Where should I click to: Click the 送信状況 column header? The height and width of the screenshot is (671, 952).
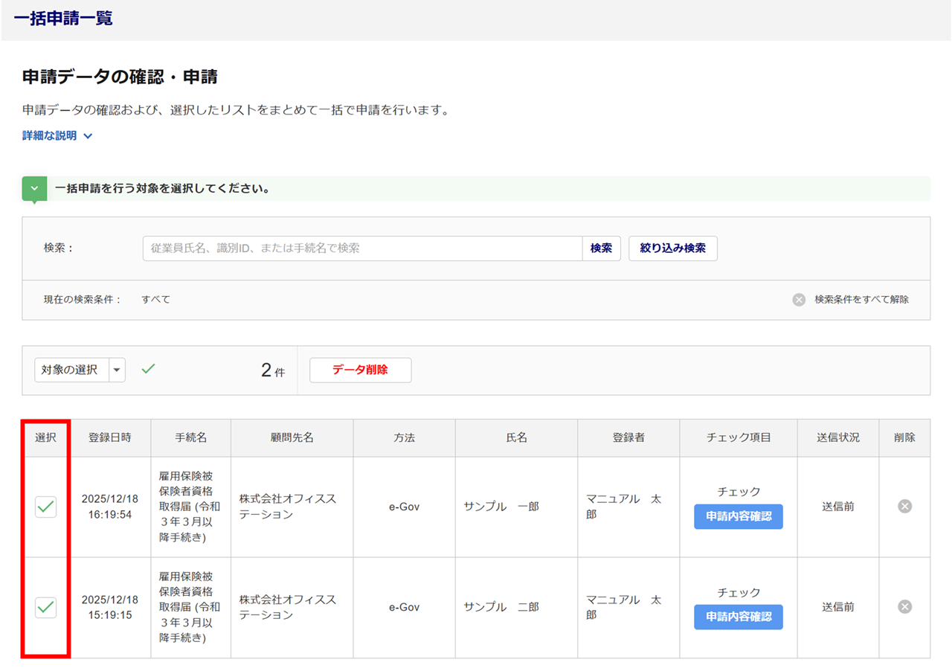tap(837, 437)
